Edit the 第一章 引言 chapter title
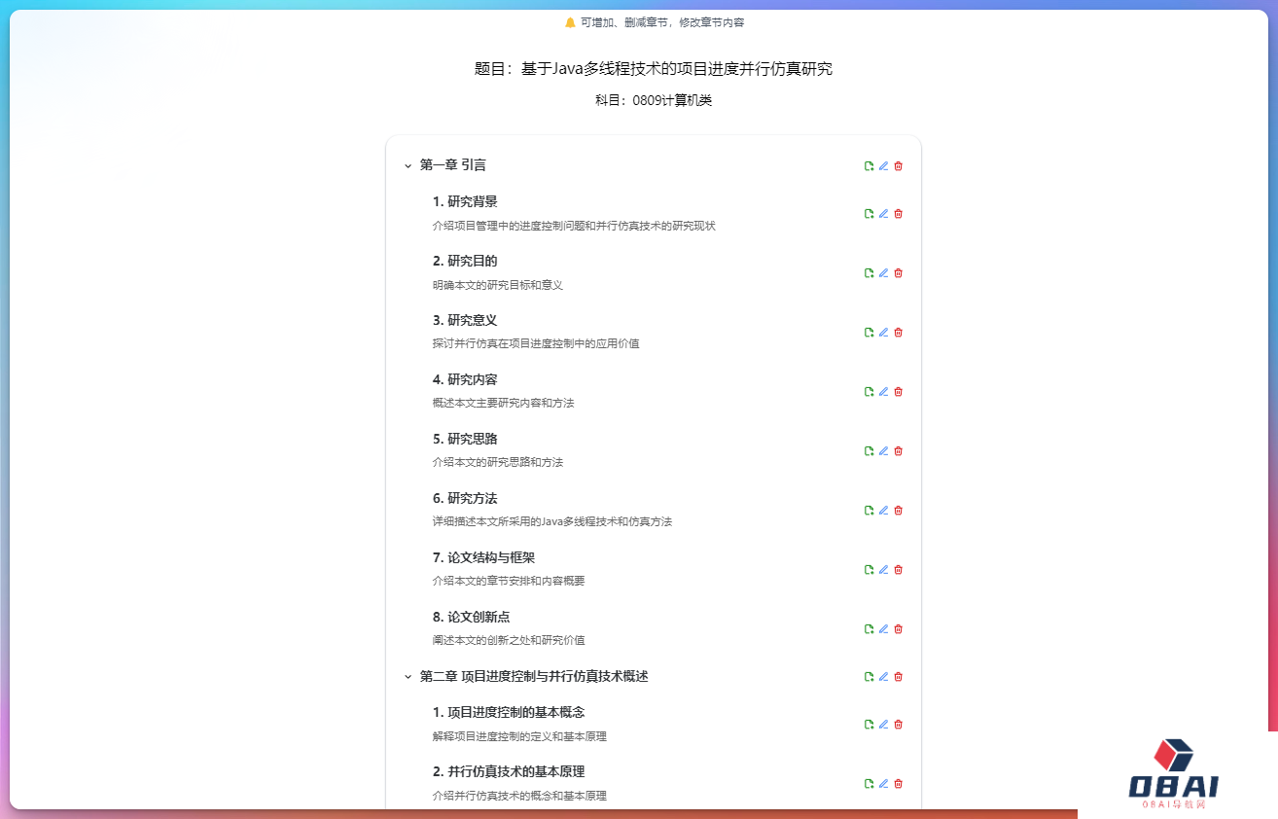The height and width of the screenshot is (819, 1278). (x=884, y=166)
